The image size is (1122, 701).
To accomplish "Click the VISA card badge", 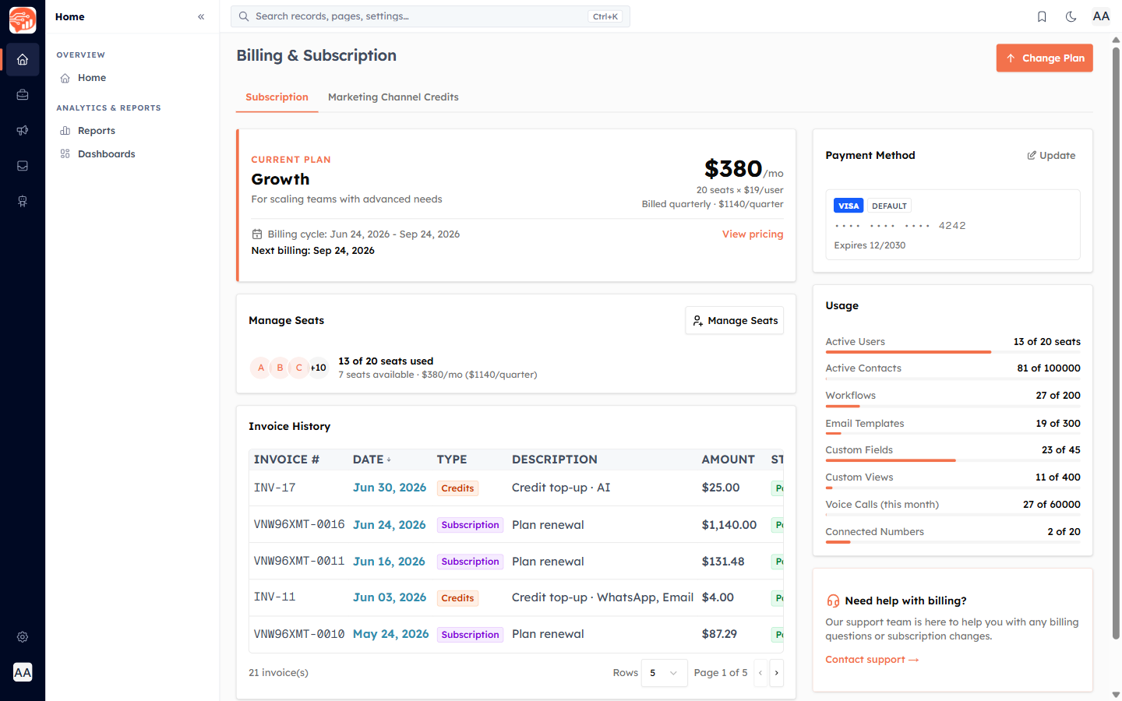I will (849, 206).
